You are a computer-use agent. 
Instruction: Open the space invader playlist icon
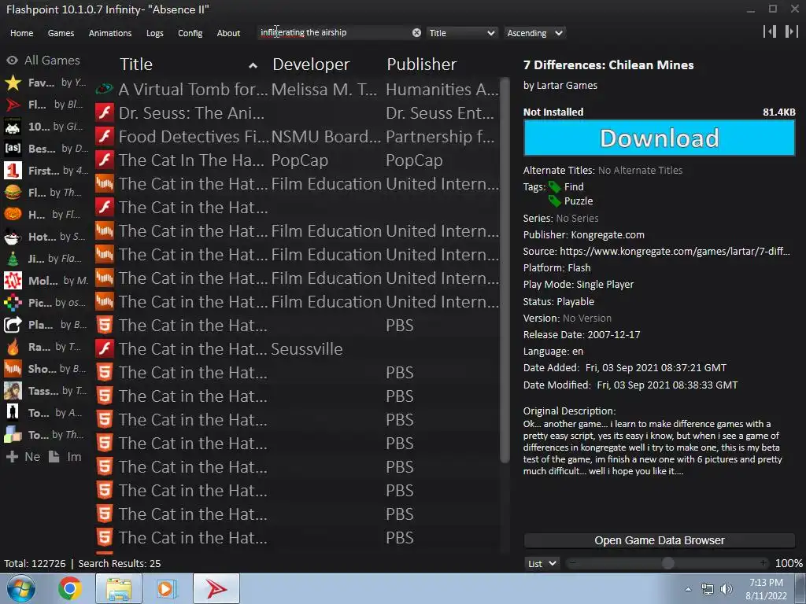click(x=13, y=127)
